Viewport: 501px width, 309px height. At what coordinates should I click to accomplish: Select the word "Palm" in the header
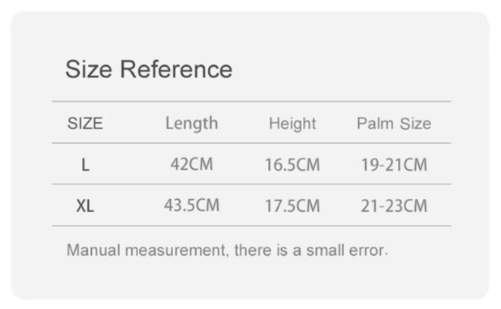pos(375,124)
